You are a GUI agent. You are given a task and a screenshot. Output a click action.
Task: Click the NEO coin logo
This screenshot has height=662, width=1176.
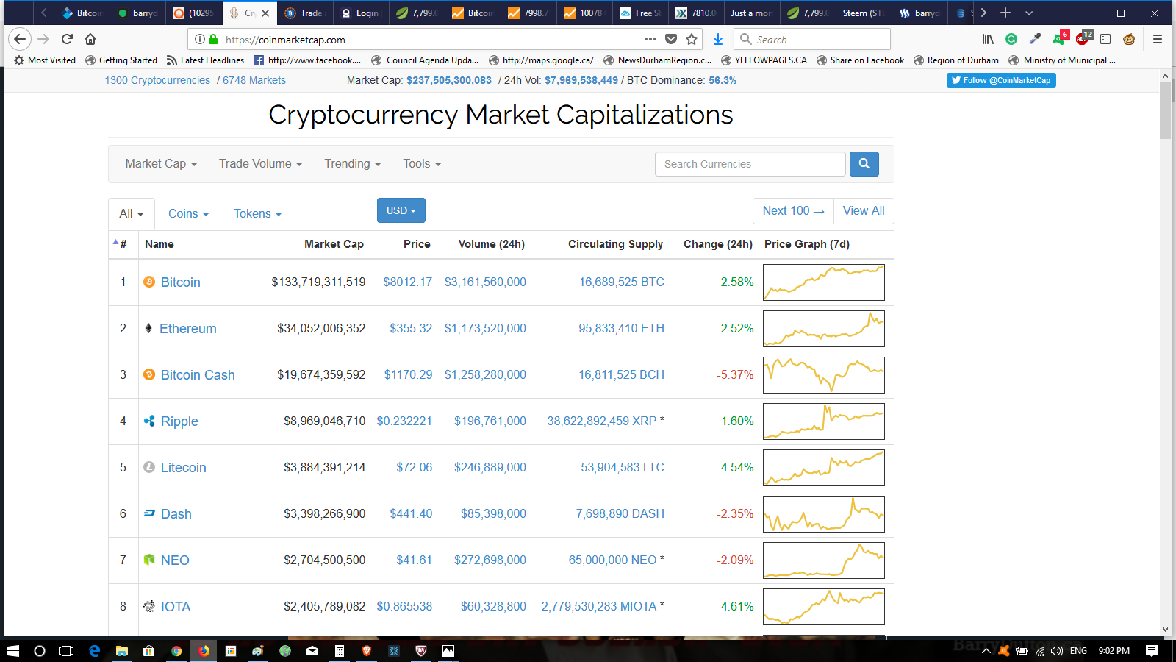(149, 560)
